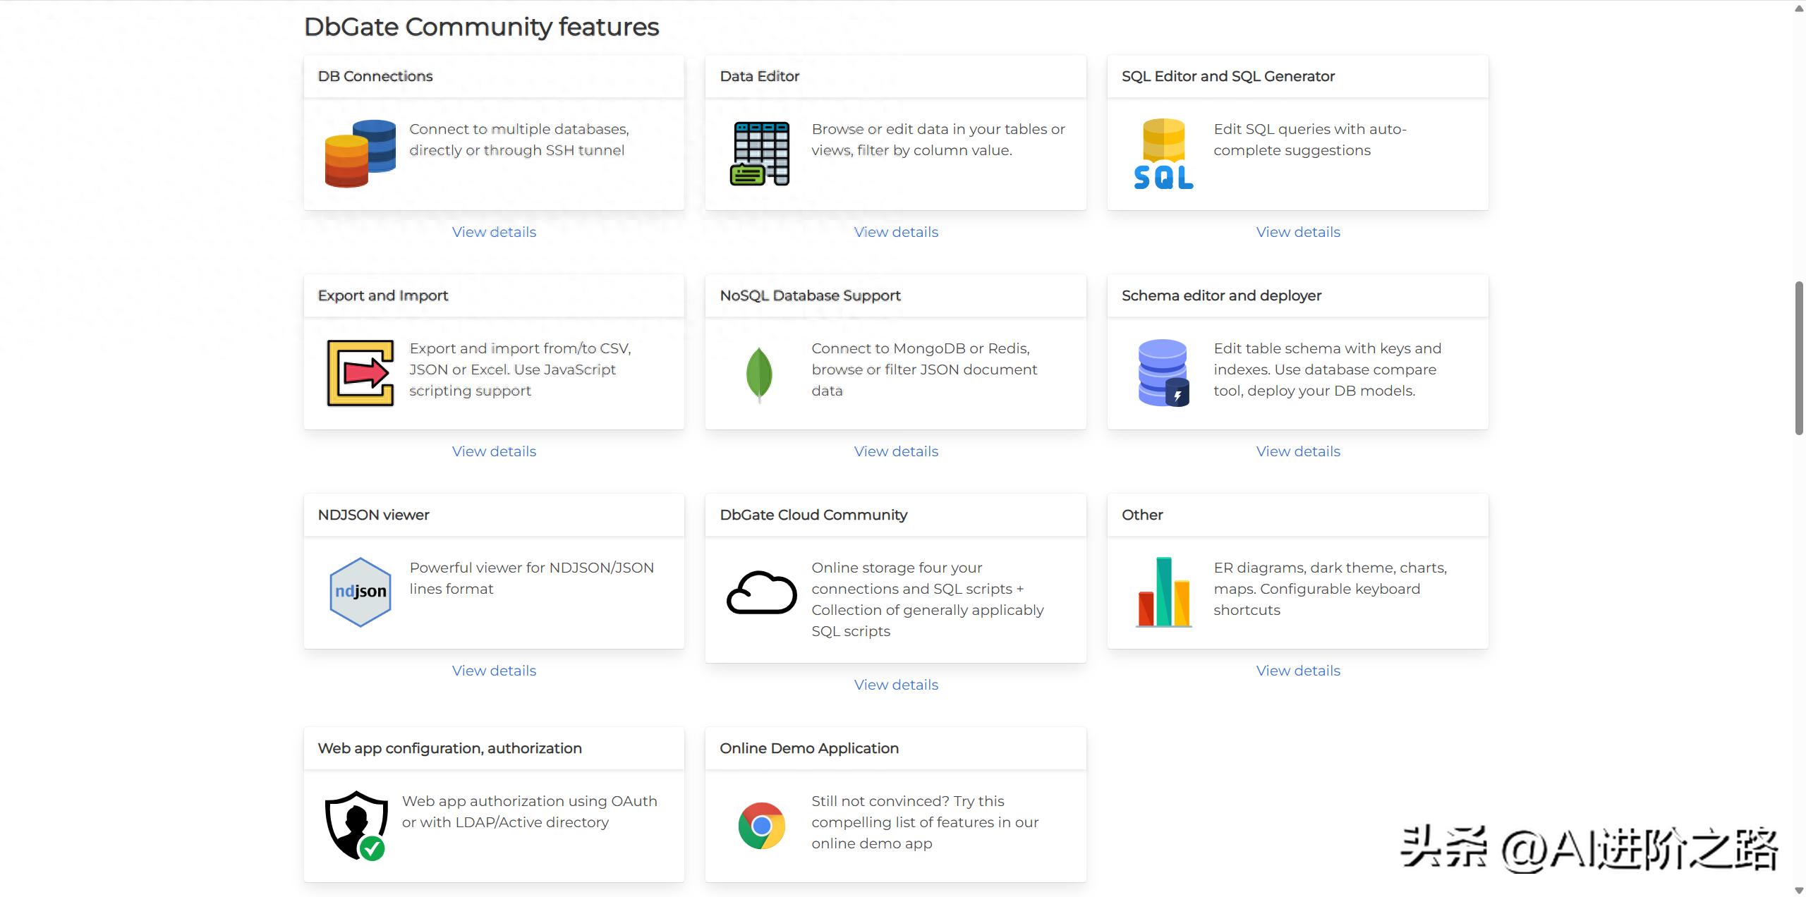Click the NoSQL Database Support card title
This screenshot has height=897, width=1806.
[x=811, y=295]
